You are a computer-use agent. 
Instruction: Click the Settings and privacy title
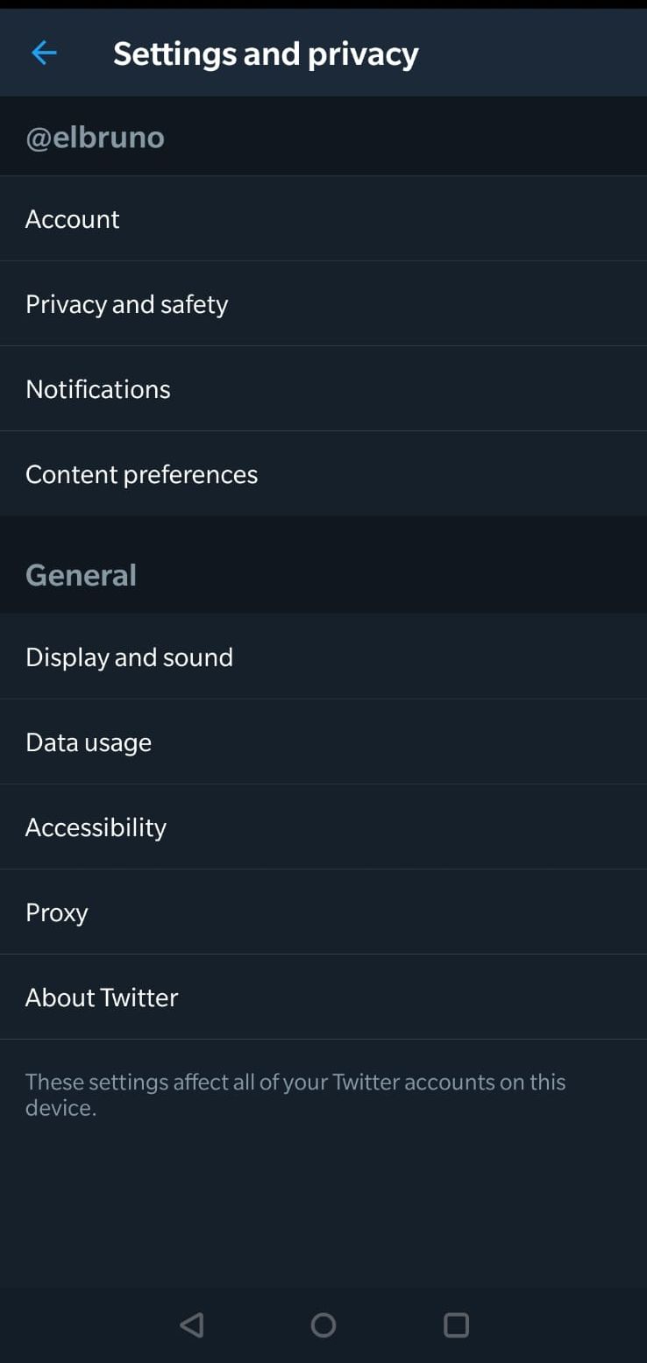tap(266, 53)
